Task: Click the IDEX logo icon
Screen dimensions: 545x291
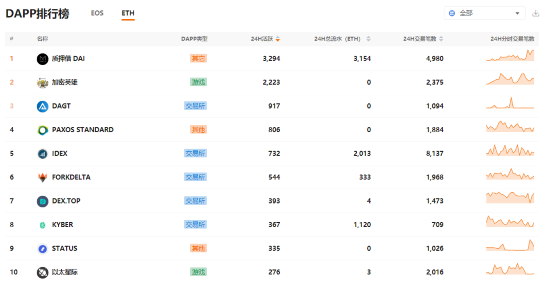Action: point(43,154)
